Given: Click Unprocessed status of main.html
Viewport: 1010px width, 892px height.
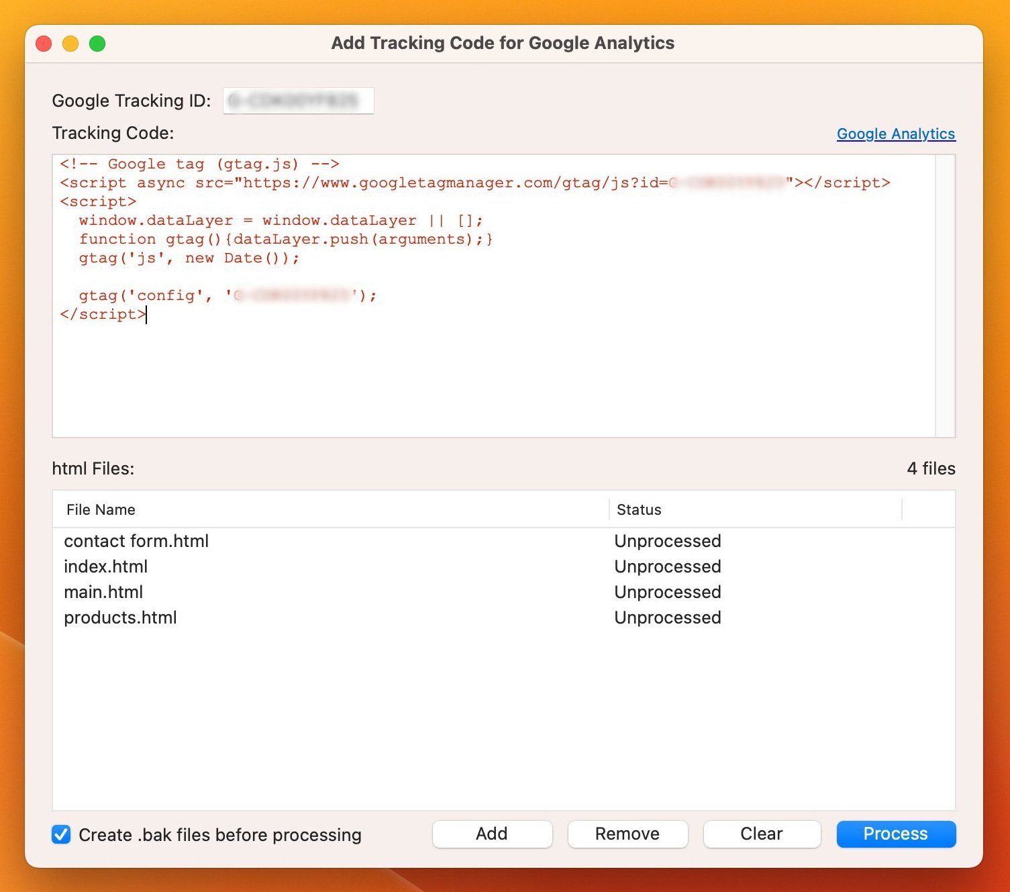Looking at the screenshot, I should click(668, 592).
